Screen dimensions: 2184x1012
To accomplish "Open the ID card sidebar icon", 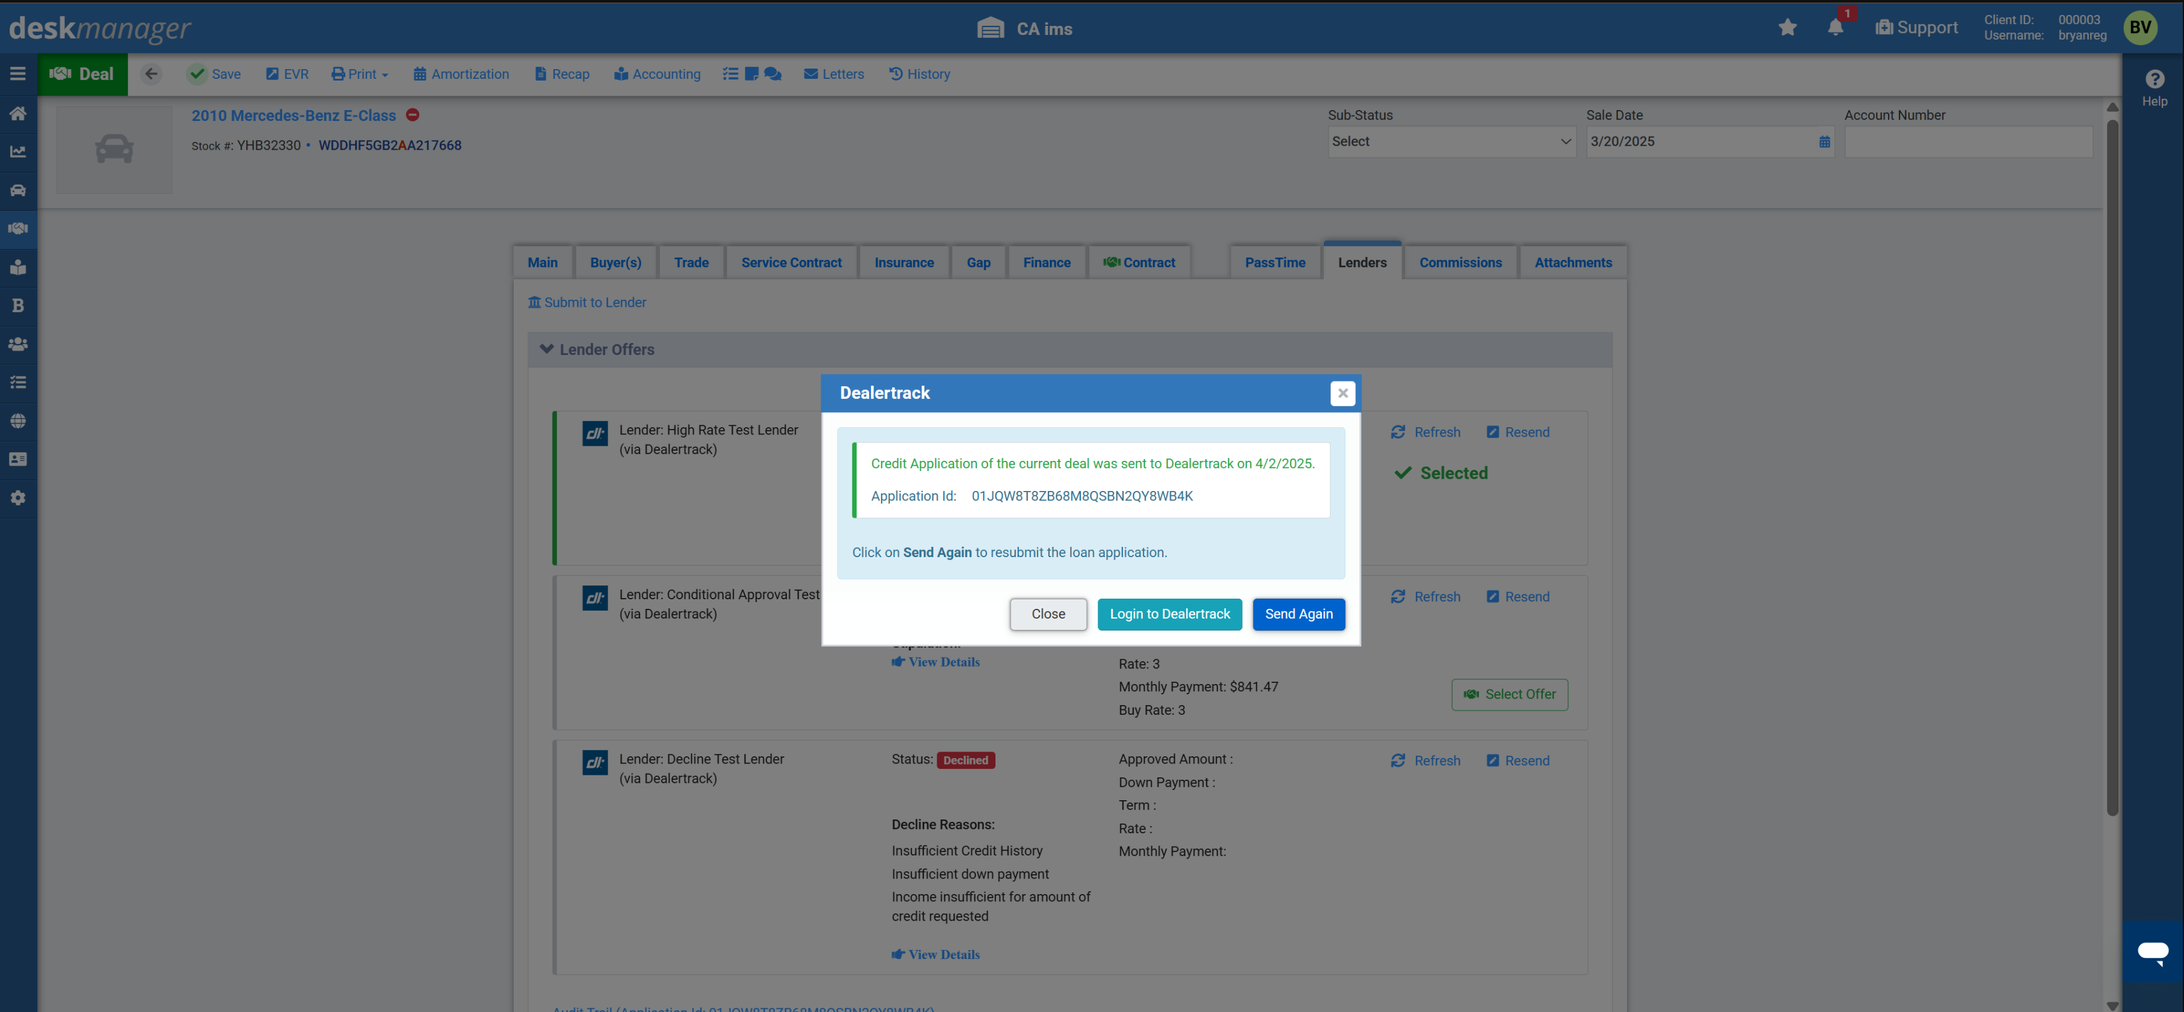I will (18, 459).
